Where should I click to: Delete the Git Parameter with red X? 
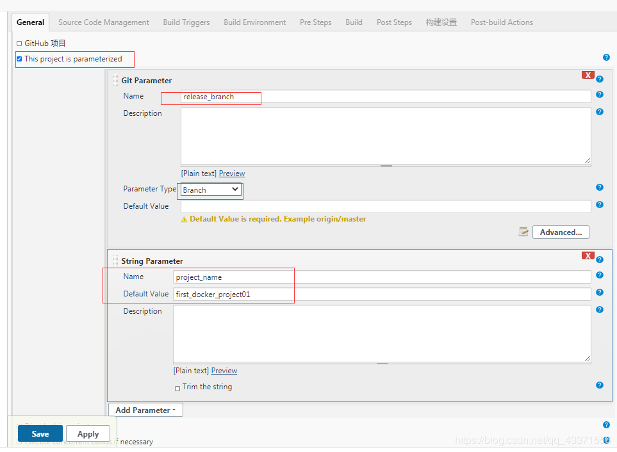588,75
